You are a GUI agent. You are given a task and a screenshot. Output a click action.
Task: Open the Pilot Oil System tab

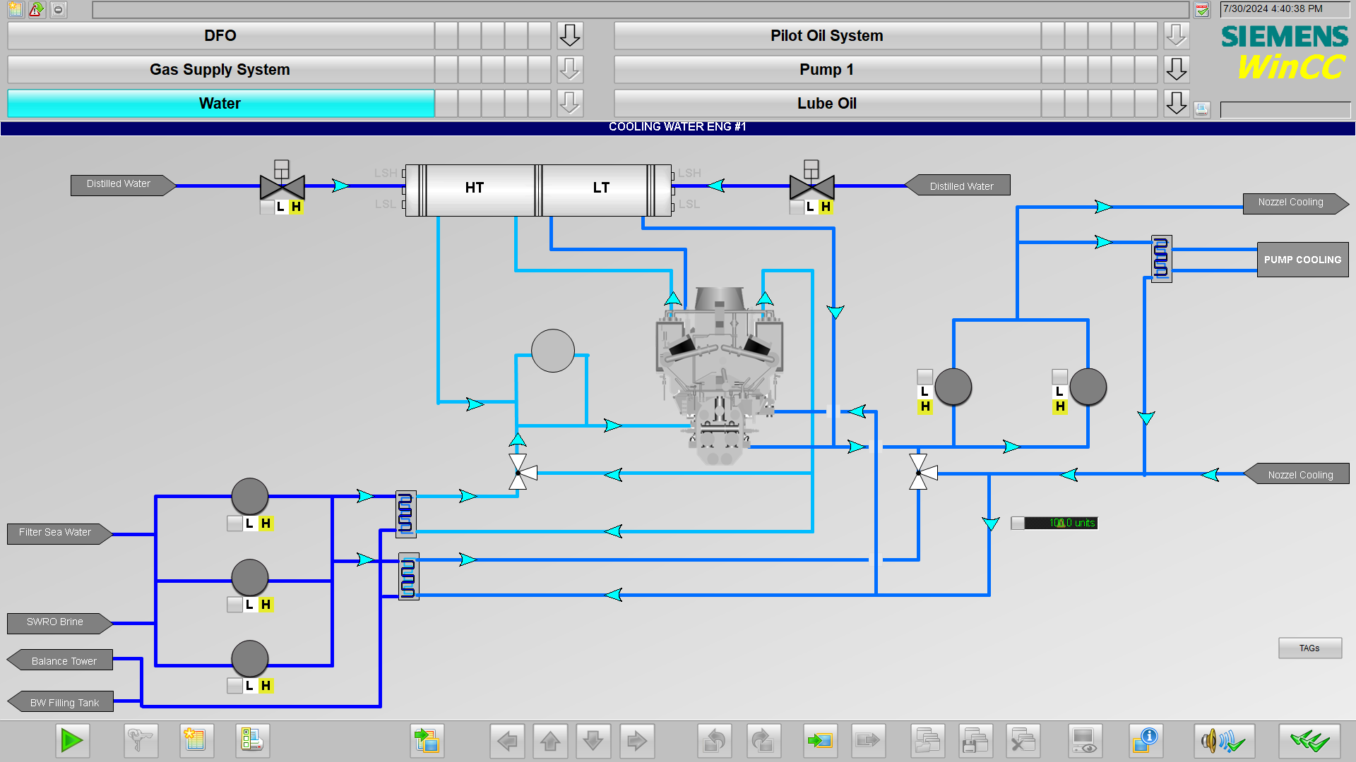point(826,35)
